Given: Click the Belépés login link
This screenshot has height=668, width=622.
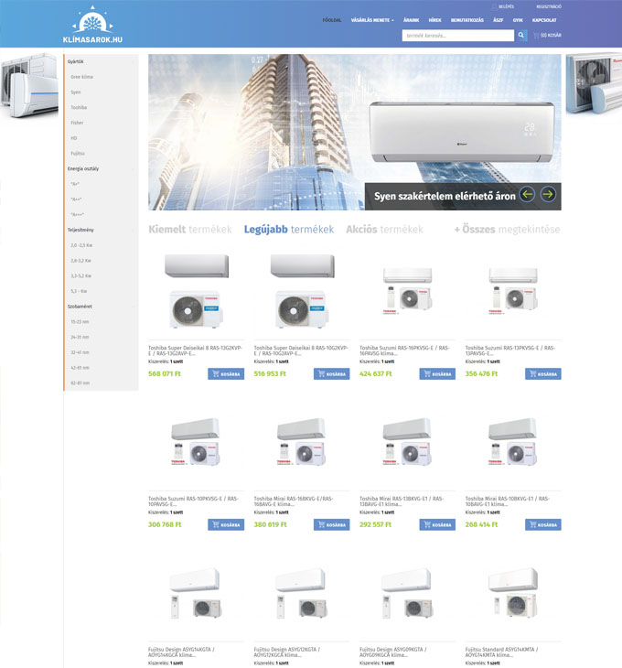Looking at the screenshot, I should [x=503, y=6].
